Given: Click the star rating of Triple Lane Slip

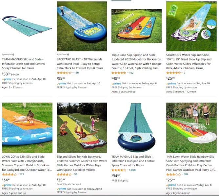Looking at the screenshot, I should point(119,73).
